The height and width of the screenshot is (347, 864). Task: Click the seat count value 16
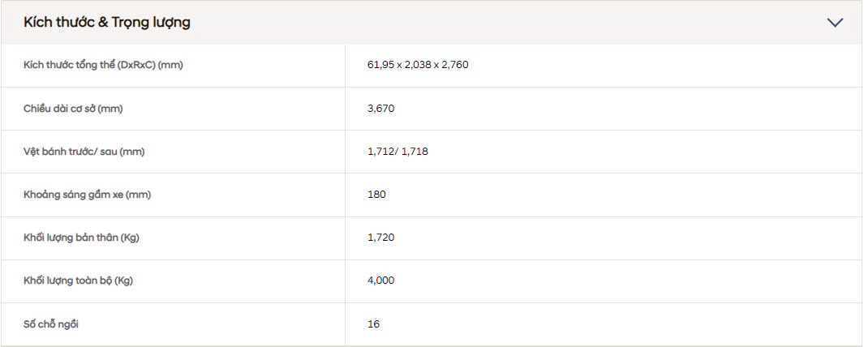point(373,323)
